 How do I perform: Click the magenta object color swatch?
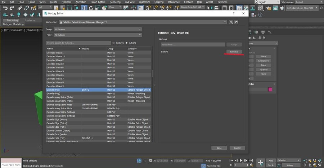pos(270,90)
